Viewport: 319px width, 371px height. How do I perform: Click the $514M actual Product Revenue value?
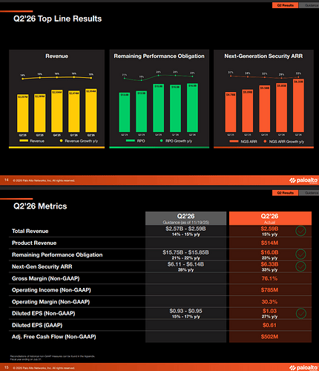(x=269, y=243)
